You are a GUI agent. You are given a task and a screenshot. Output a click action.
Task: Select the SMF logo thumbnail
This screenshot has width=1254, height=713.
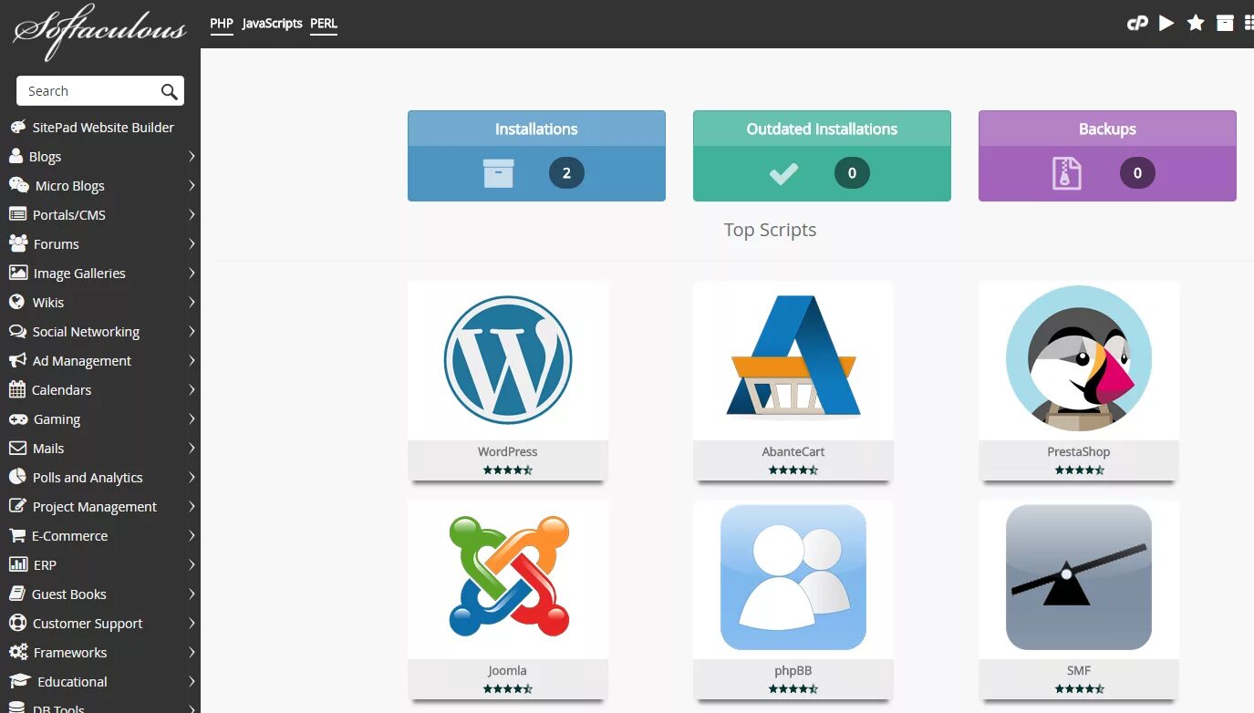[x=1079, y=577]
